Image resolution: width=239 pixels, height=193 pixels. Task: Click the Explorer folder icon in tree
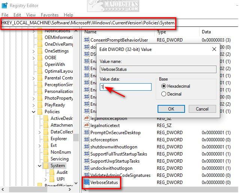tap(46, 139)
